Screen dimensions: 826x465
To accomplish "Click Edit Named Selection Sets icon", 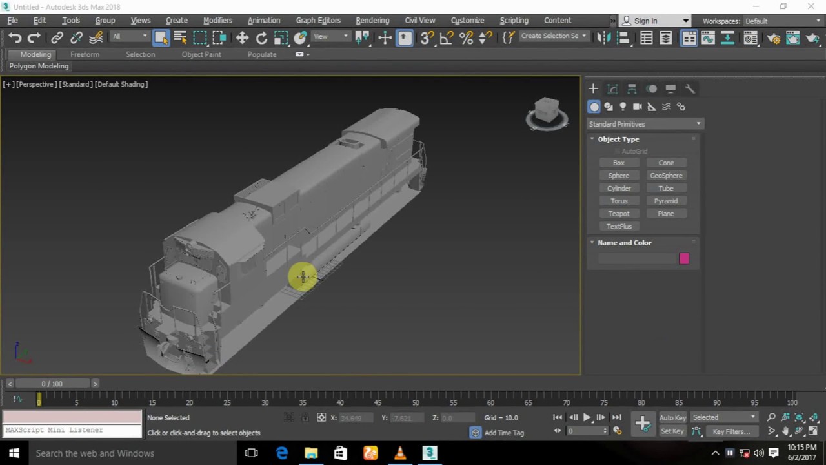I will 509,38.
